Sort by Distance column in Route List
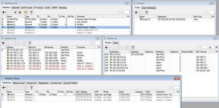This screenshot has height=108, width=219. 176,52
